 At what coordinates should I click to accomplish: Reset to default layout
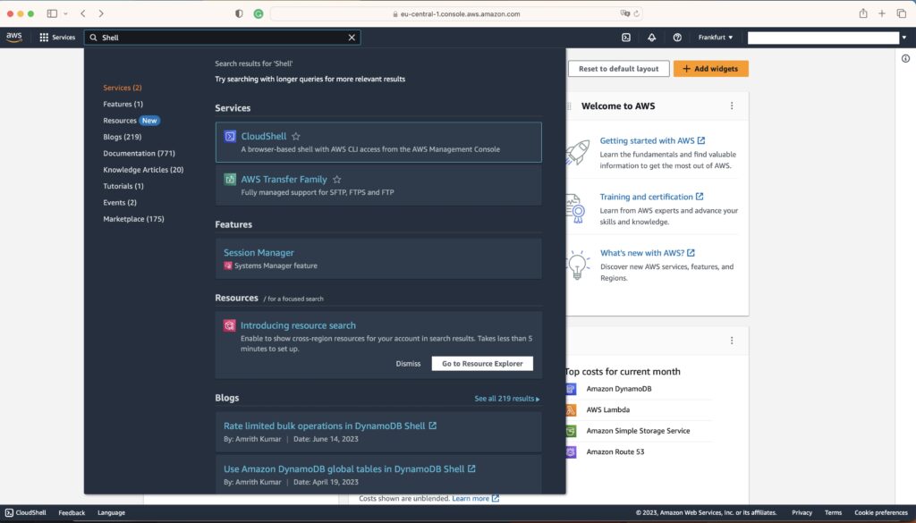619,68
